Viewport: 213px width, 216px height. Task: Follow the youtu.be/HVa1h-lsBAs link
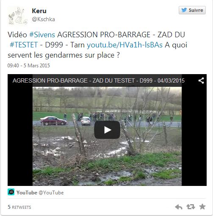click(x=124, y=45)
